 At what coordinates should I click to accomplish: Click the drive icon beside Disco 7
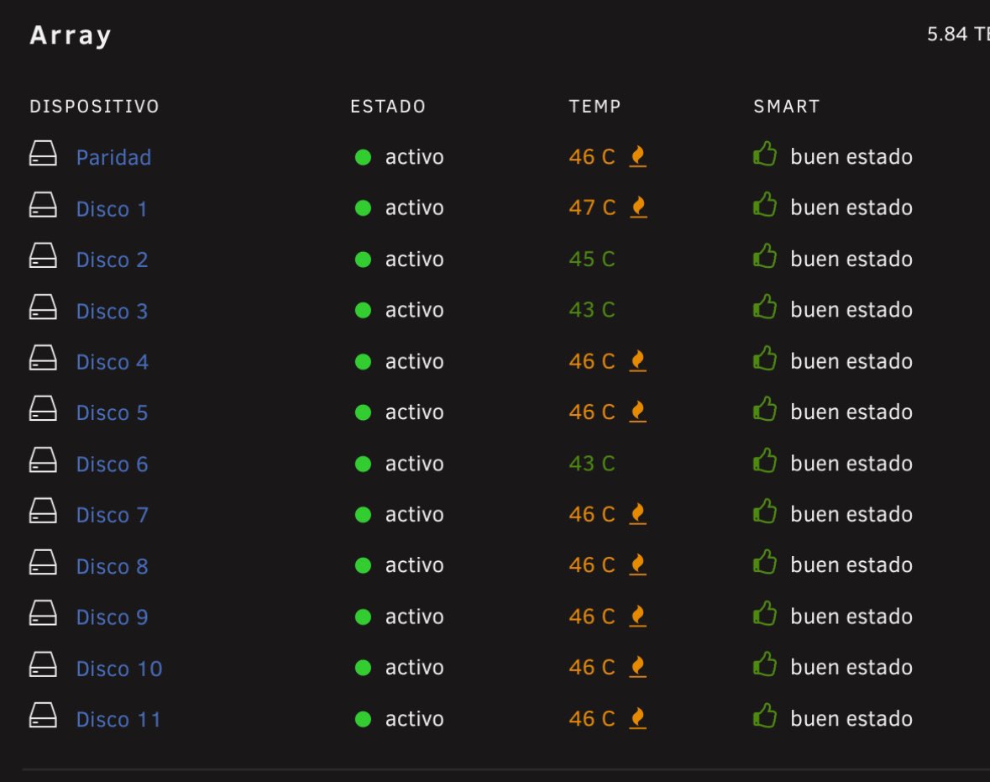(x=43, y=511)
